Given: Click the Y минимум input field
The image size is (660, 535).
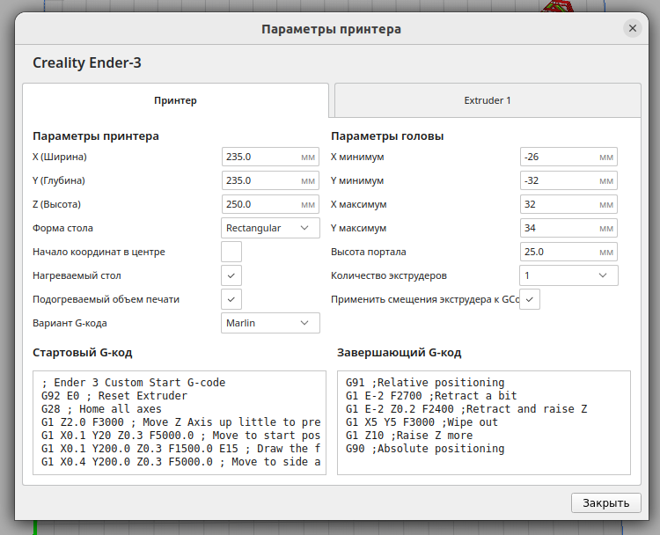Looking at the screenshot, I should pos(568,180).
